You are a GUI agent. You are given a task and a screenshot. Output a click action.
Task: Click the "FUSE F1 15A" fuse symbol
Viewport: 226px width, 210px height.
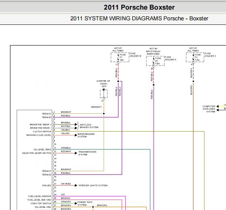[120, 57]
